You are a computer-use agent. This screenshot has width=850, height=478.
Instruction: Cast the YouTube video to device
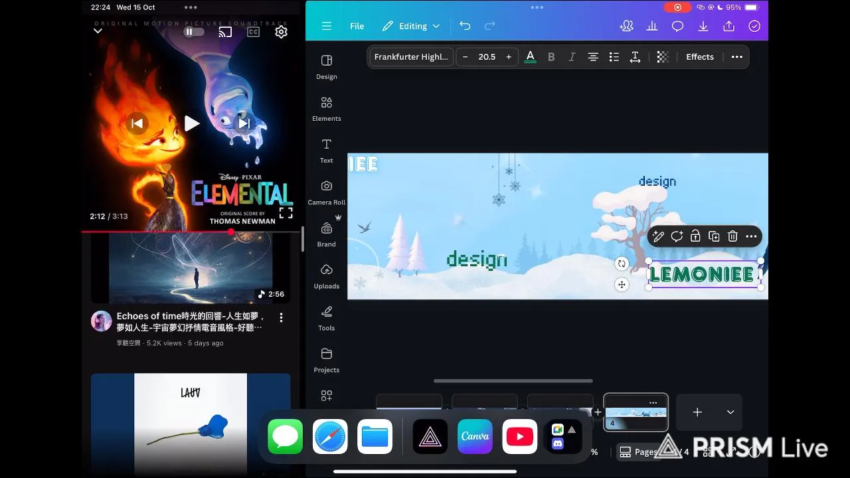tap(225, 32)
